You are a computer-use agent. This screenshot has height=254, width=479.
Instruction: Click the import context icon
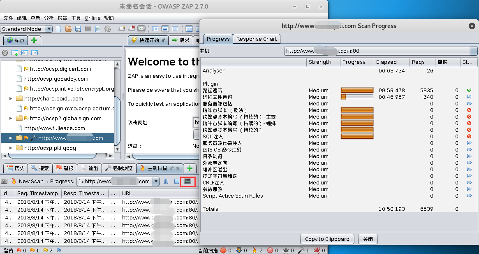[24, 53]
